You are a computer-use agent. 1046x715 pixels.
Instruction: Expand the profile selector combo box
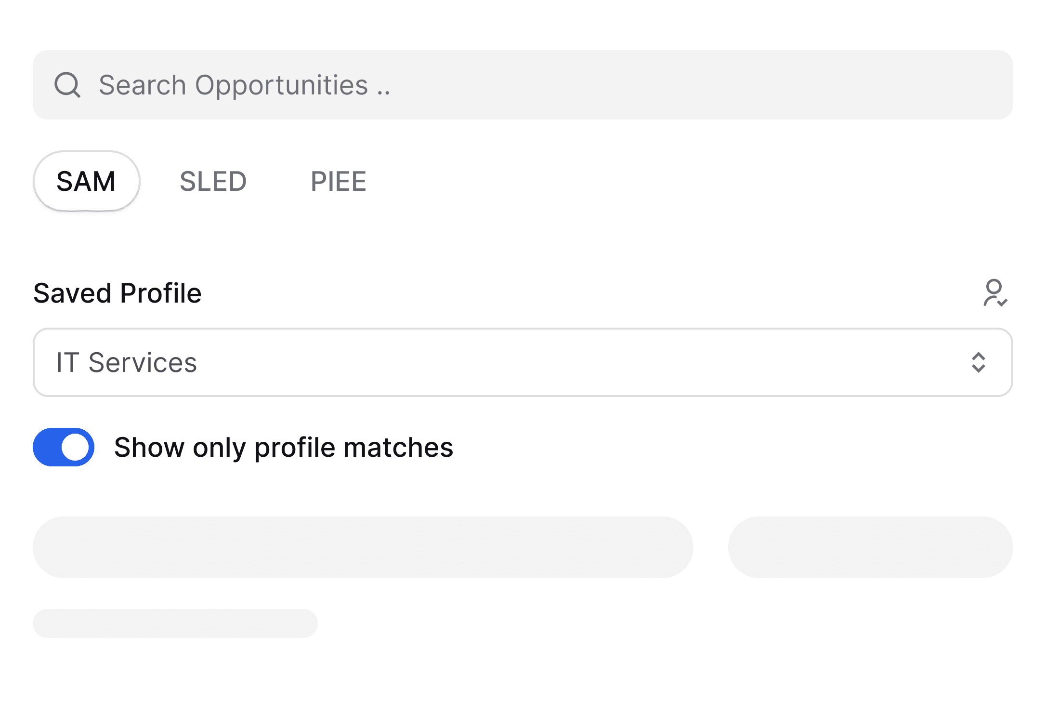tap(522, 362)
